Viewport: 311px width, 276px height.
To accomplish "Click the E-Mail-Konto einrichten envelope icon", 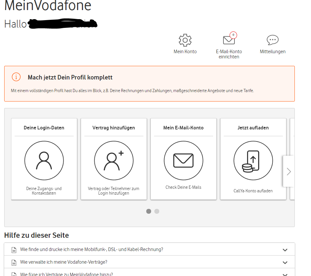I will [229, 40].
